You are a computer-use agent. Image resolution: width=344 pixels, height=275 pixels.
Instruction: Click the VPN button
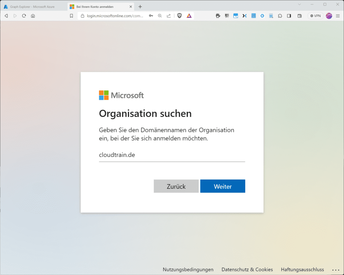coord(315,16)
